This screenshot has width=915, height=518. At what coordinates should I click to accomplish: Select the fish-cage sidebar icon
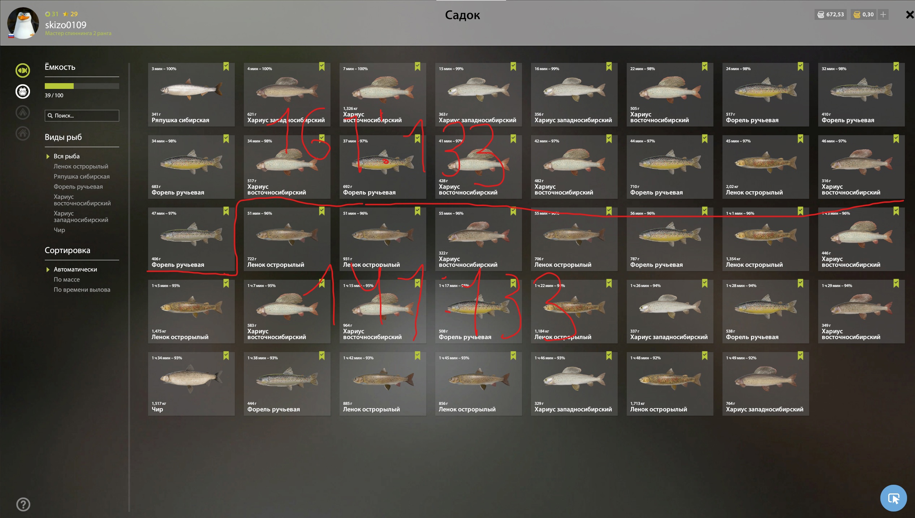pos(23,91)
